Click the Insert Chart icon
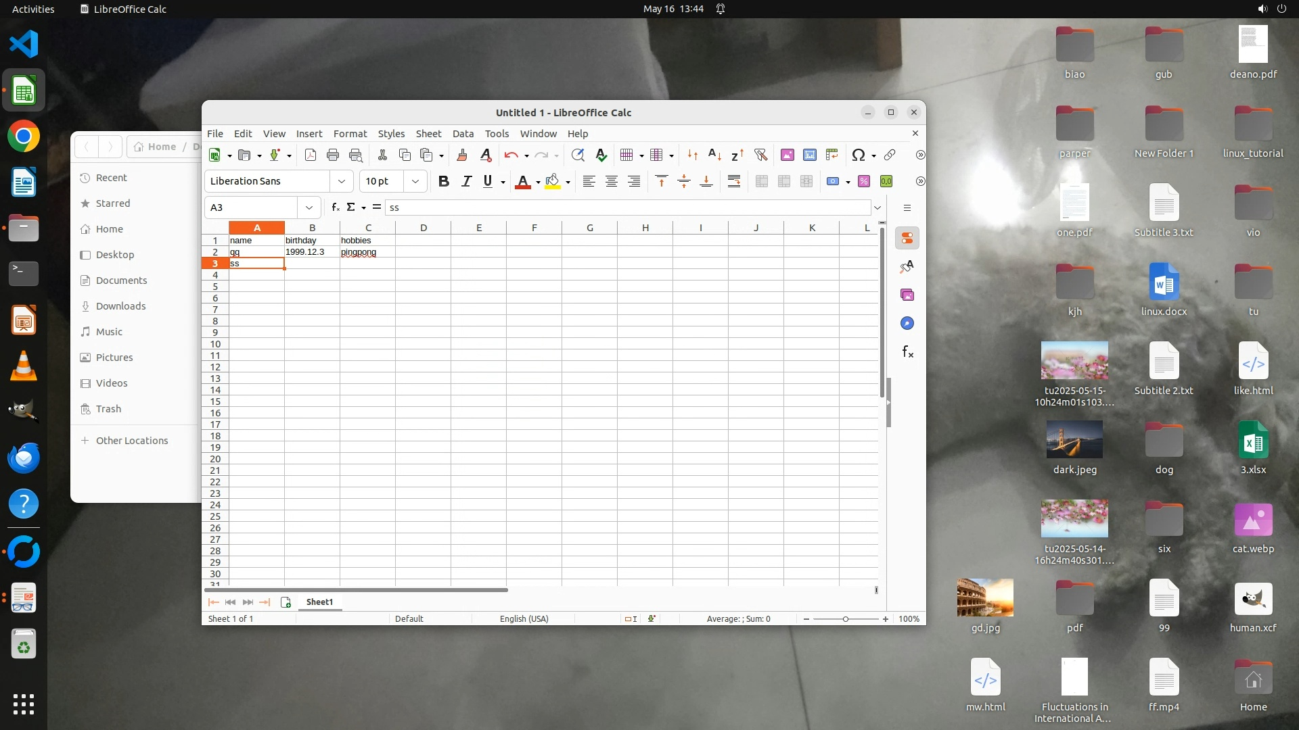The width and height of the screenshot is (1299, 730). coord(810,155)
